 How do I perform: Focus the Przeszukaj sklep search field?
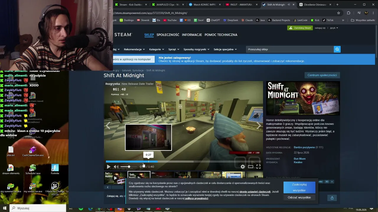(x=290, y=49)
